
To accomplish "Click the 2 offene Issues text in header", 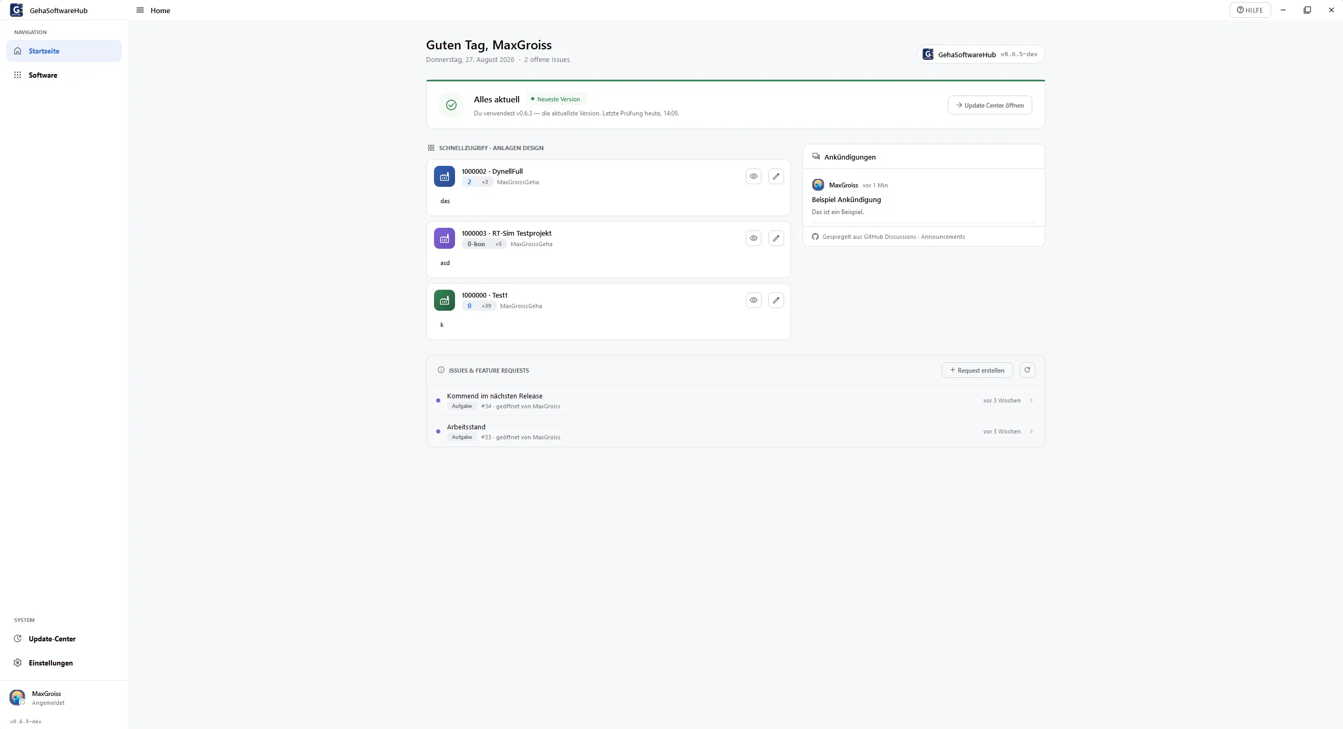I will (x=547, y=60).
